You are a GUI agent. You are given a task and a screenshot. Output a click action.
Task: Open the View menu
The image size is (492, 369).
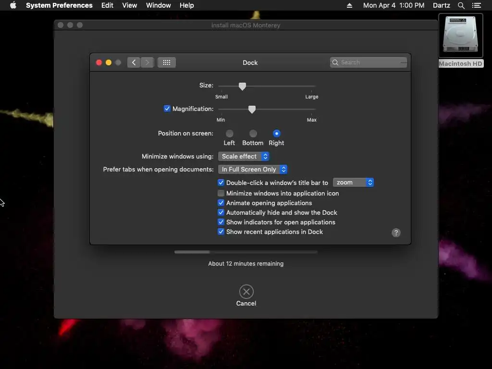coord(130,5)
